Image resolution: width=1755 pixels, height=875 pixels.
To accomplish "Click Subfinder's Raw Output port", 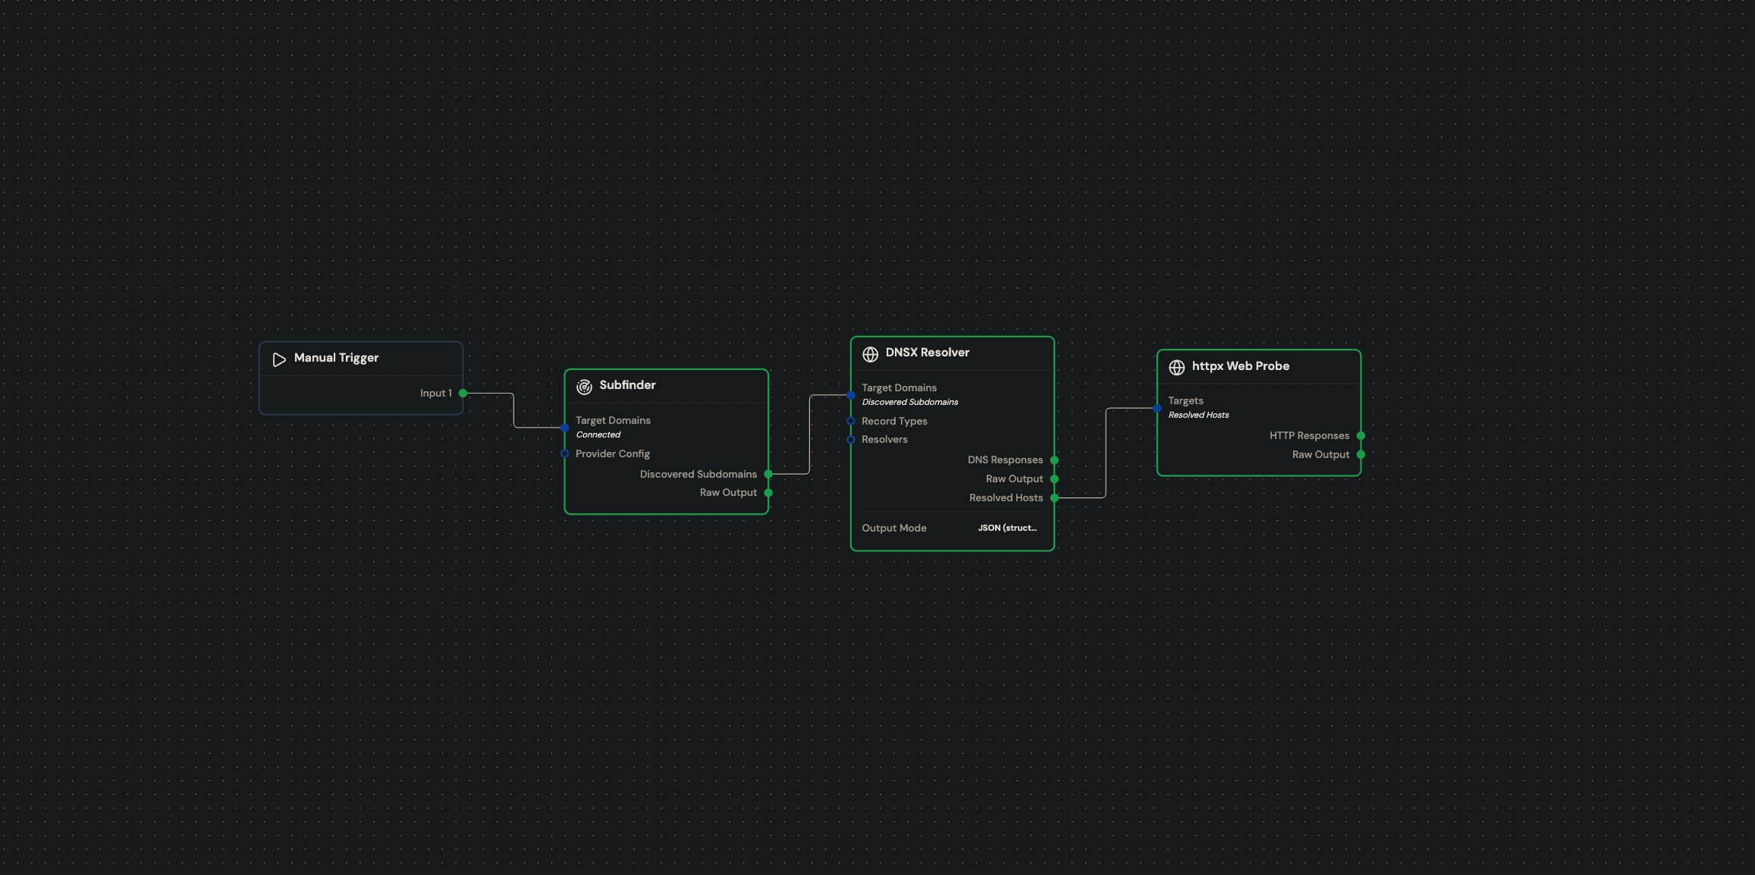I will 768,493.
